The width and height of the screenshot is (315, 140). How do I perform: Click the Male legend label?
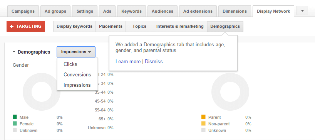(24, 117)
